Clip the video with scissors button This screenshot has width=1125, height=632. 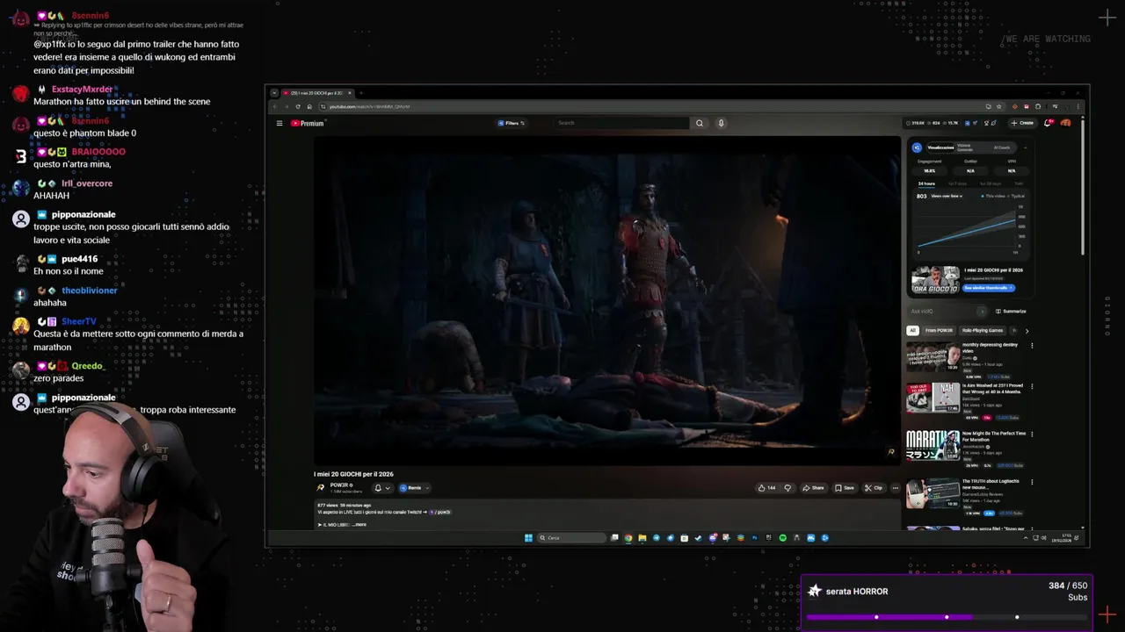tap(874, 488)
